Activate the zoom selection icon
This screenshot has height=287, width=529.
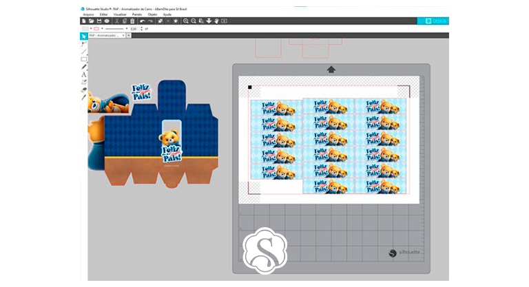coord(201,21)
